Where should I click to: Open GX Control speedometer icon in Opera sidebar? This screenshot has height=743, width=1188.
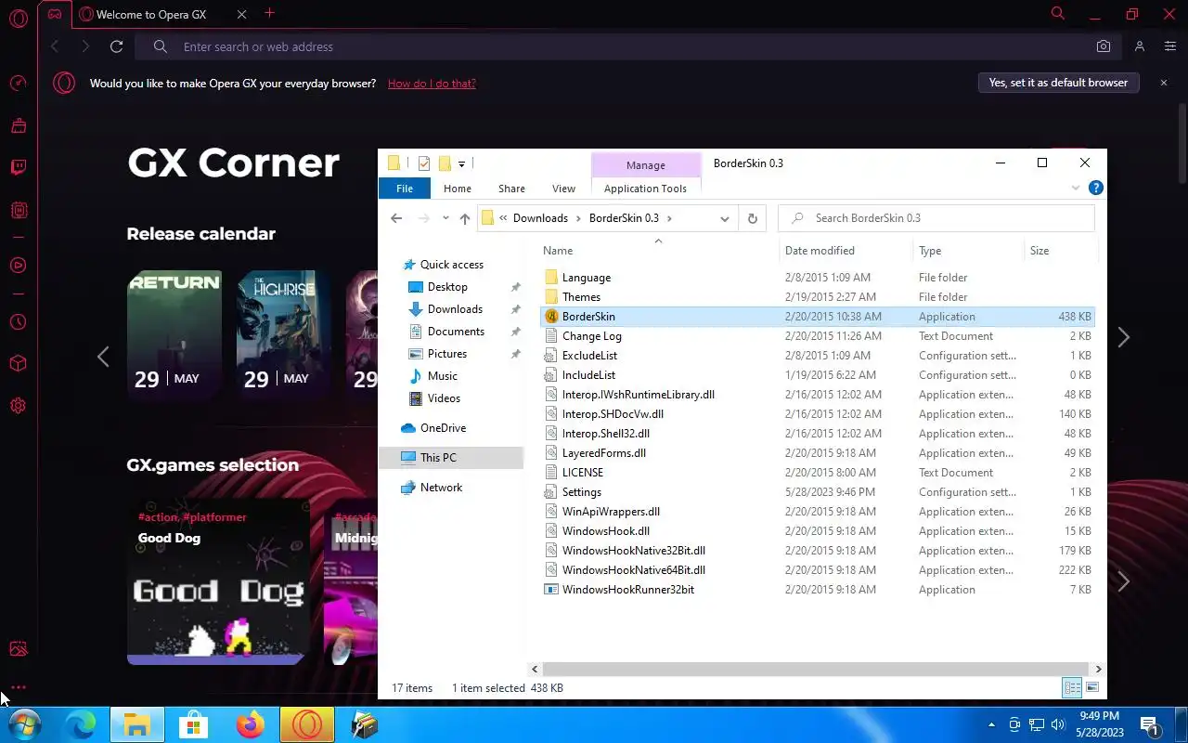tap(18, 84)
